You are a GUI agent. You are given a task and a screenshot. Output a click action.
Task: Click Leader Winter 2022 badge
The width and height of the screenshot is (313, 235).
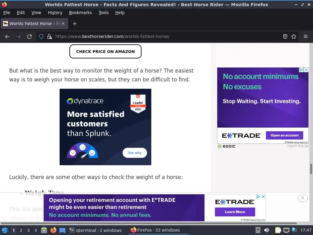(x=138, y=104)
